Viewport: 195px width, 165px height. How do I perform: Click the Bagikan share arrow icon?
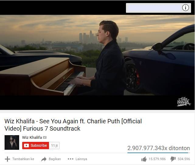point(44,159)
